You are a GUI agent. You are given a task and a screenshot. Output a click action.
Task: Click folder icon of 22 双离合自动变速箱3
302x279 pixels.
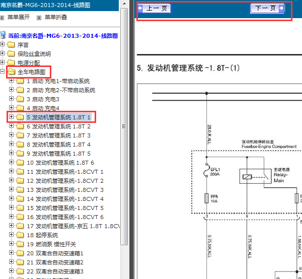(20, 271)
